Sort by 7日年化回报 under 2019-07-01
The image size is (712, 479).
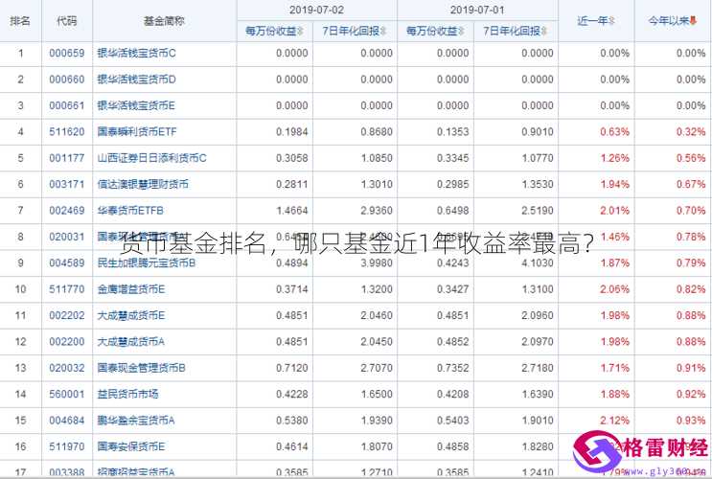[515, 31]
